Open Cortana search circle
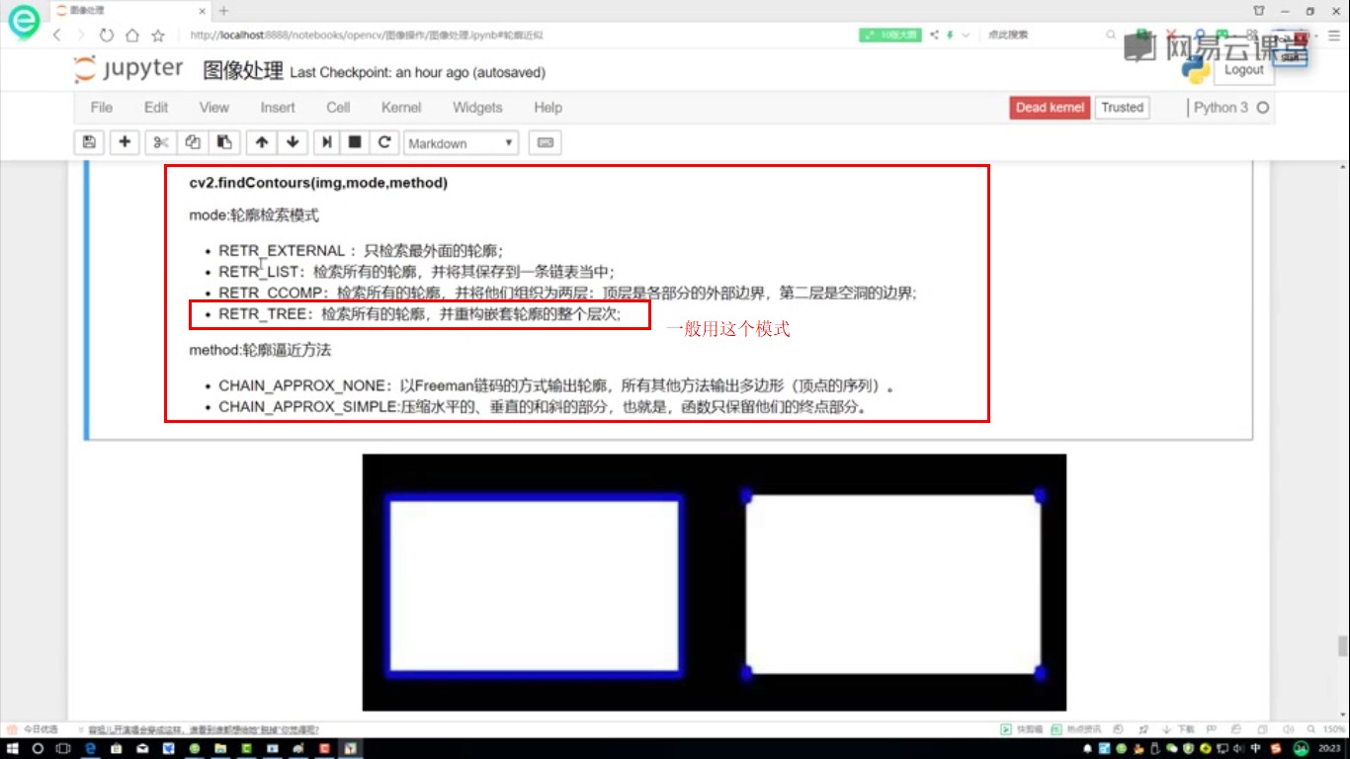This screenshot has height=759, width=1350. 39,748
